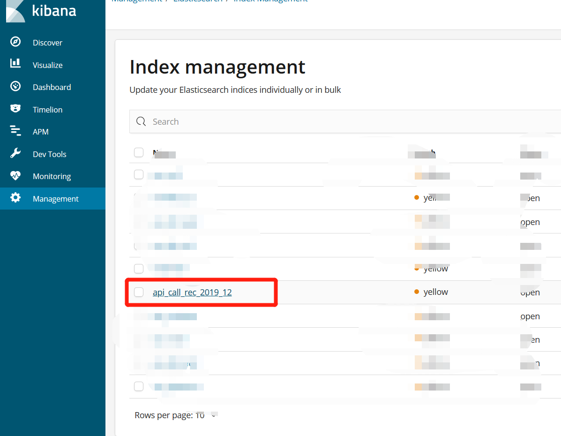The height and width of the screenshot is (436, 561).
Task: Open the APM section
Action: [x=40, y=132]
